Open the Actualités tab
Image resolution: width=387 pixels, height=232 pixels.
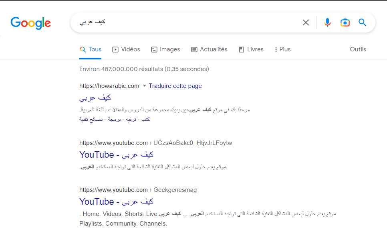(x=209, y=49)
